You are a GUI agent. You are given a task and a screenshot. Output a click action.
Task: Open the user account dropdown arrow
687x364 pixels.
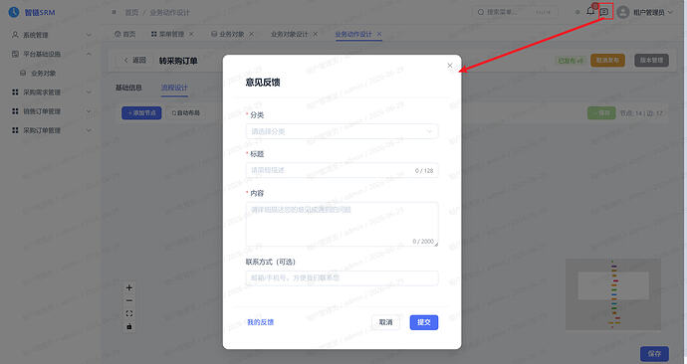click(x=670, y=12)
